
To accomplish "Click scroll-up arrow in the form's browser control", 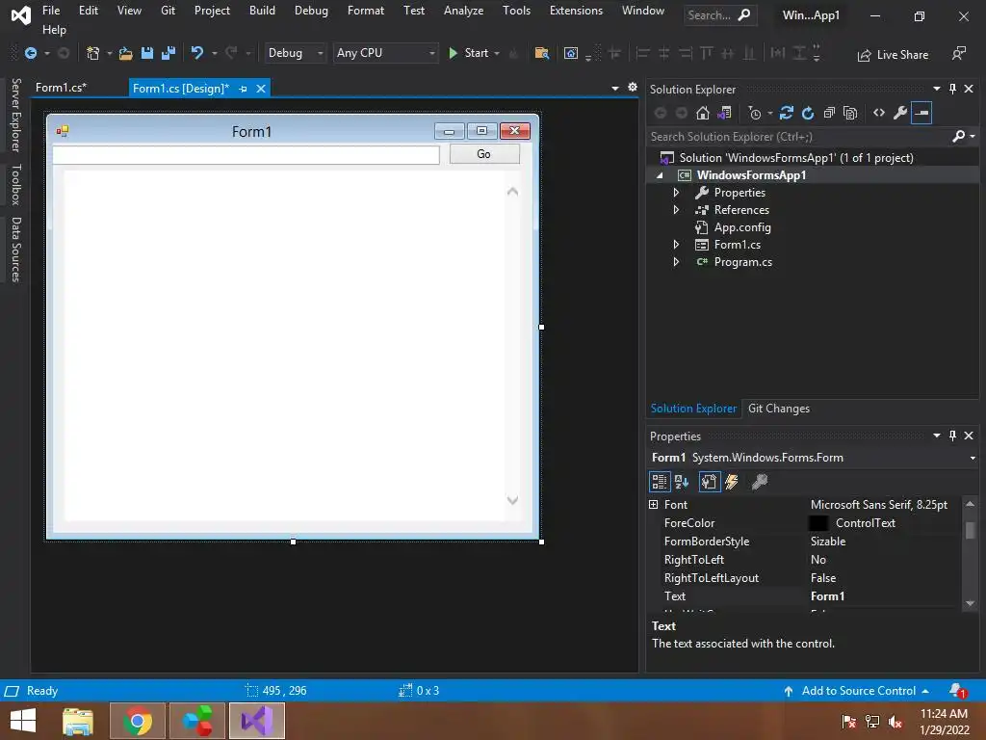I will click(512, 192).
